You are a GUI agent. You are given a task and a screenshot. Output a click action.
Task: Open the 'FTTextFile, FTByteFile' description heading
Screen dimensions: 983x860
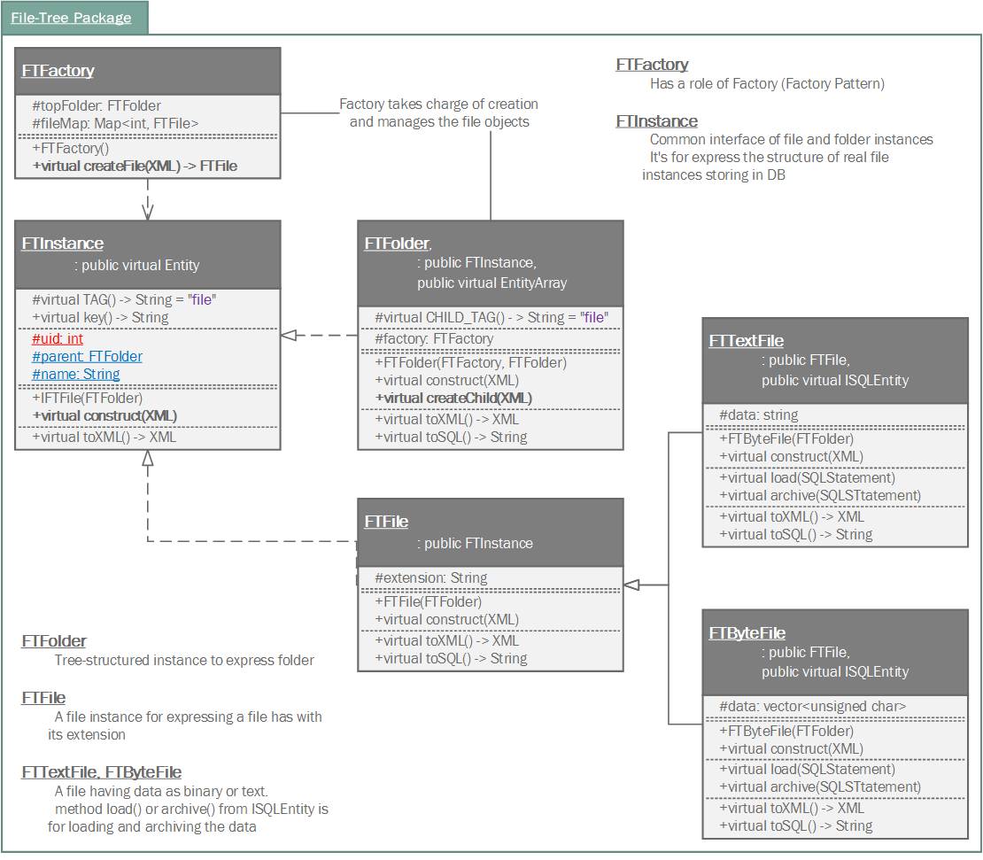point(101,772)
